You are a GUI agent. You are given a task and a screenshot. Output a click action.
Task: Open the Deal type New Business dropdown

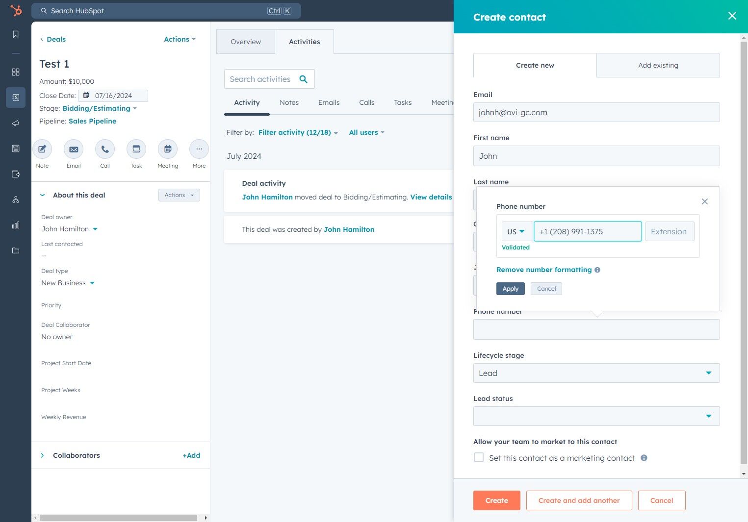coord(68,283)
